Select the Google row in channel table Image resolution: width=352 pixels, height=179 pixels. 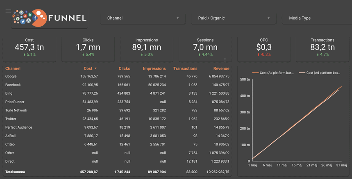pos(11,77)
